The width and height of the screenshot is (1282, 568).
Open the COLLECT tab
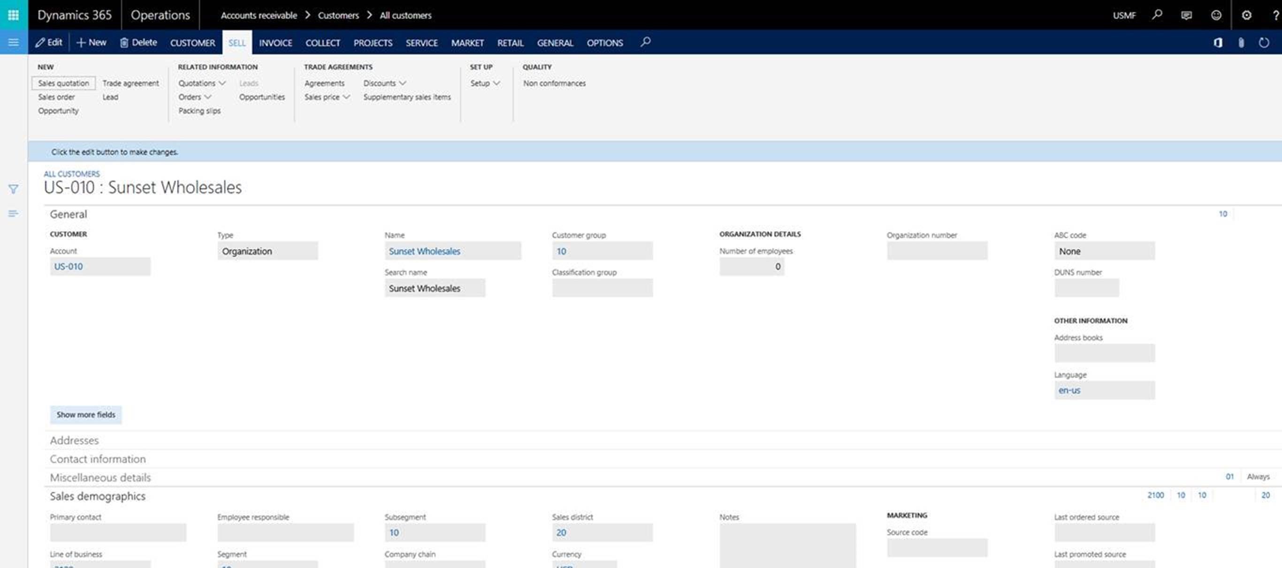(322, 43)
